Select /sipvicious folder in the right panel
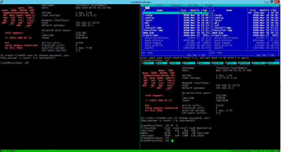 220,35
